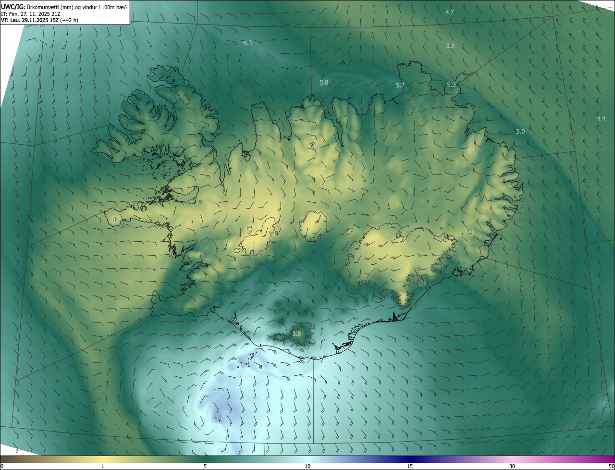Click the IT initialization time line
The image size is (615, 470).
30,14
